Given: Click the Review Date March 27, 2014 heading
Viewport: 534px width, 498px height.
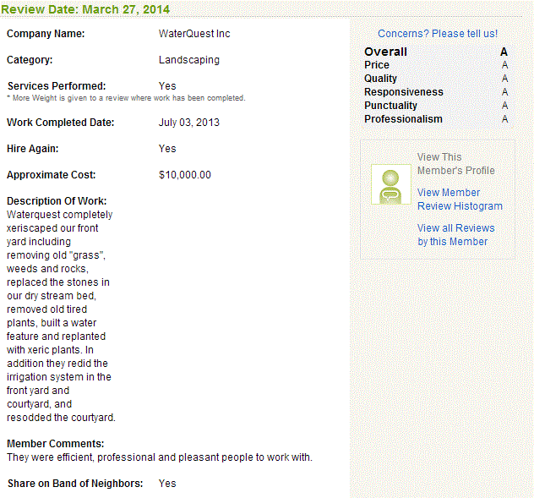Looking at the screenshot, I should tap(85, 9).
